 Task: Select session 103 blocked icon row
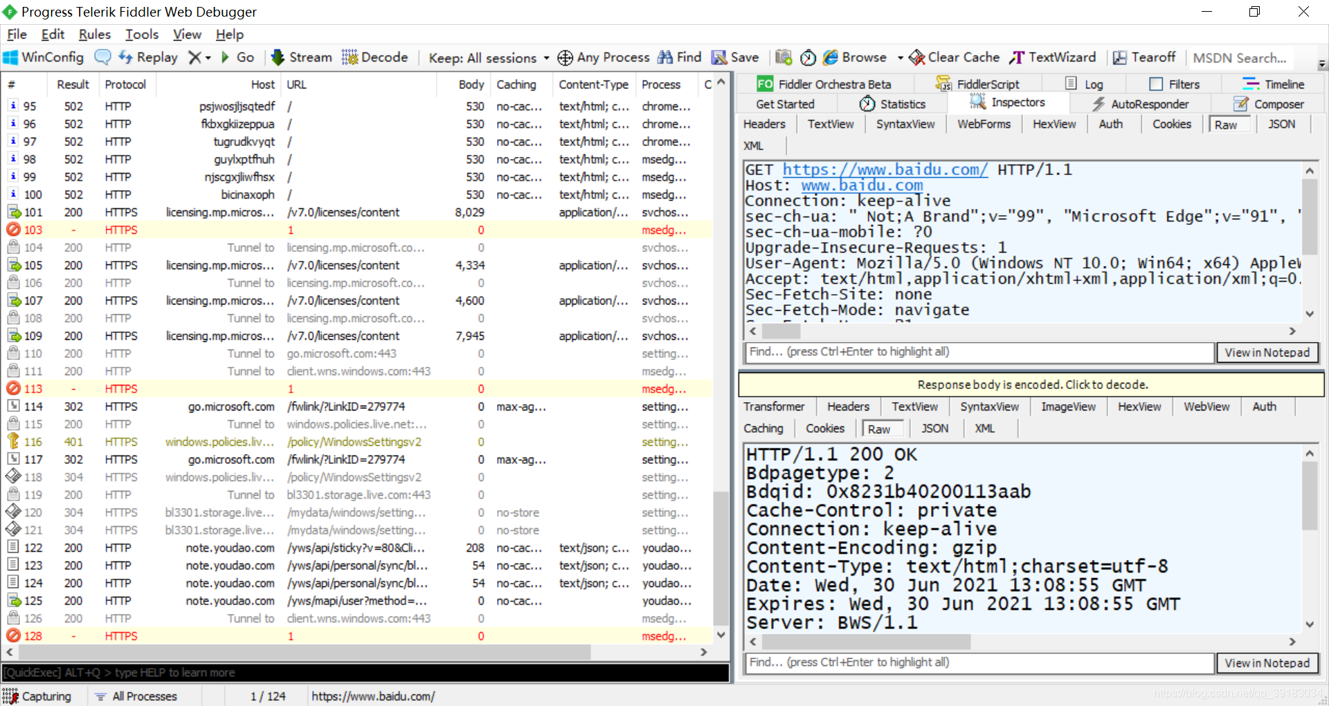pos(13,230)
